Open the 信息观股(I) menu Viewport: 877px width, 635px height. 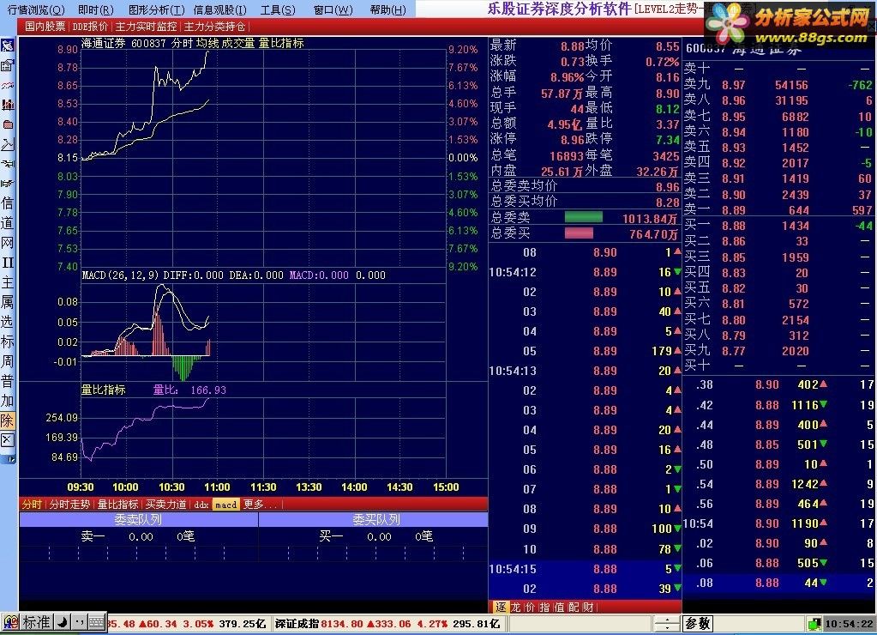point(219,9)
